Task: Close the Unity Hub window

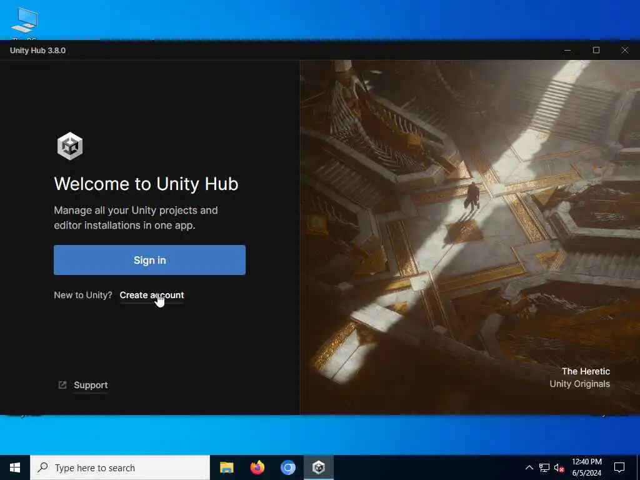Action: [x=625, y=50]
